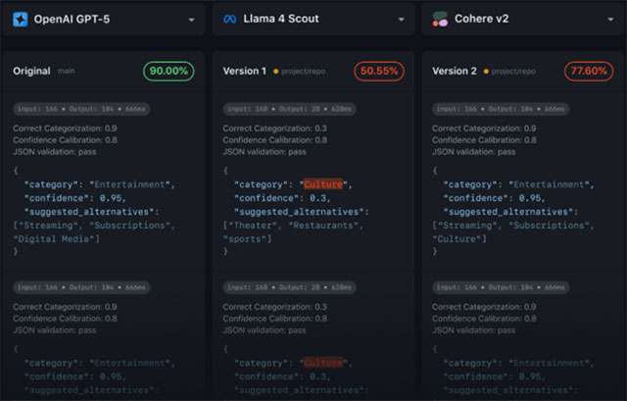Screen dimensions: 627x401
Task: Select the 77.60% score badge
Action: [588, 72]
